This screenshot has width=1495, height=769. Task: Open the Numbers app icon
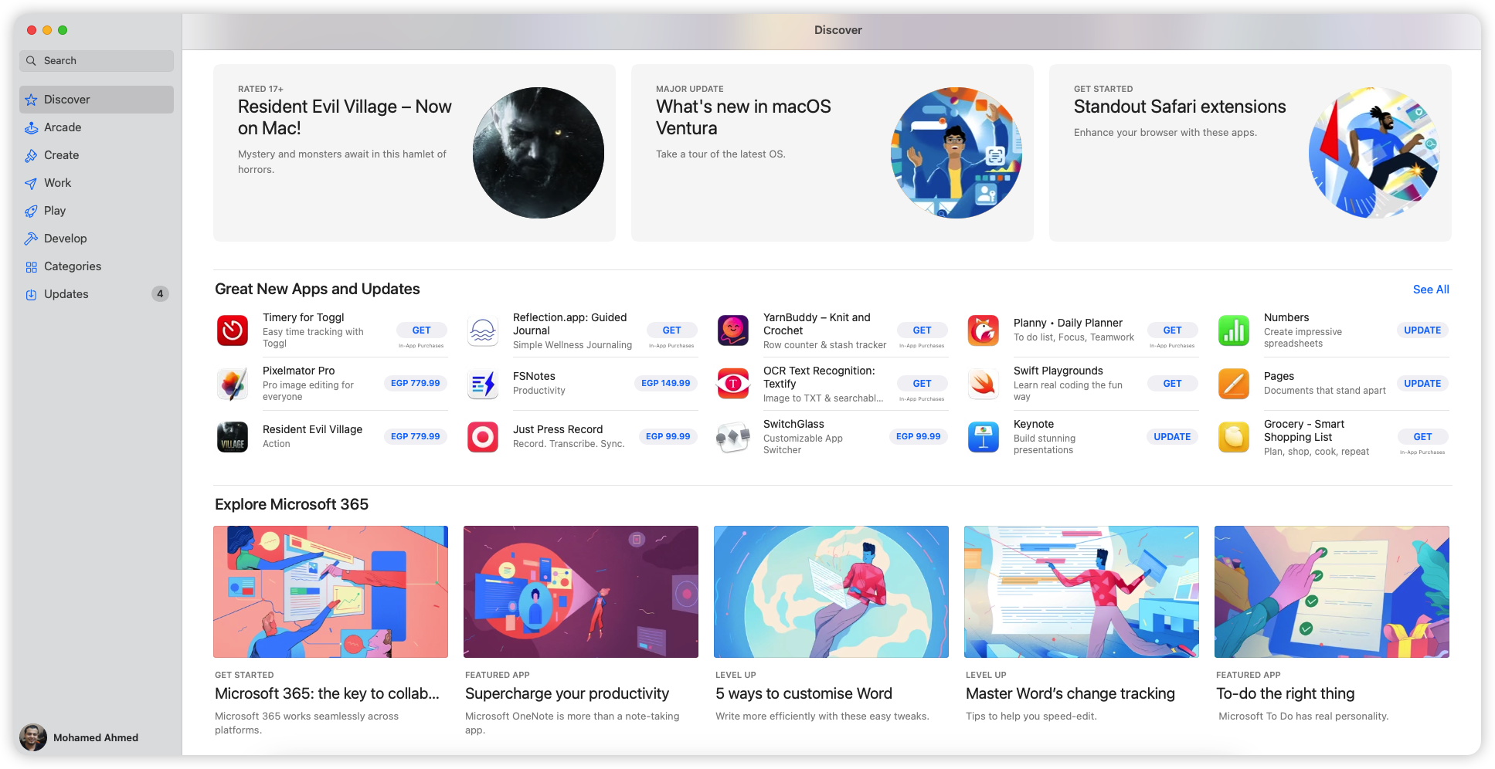pos(1234,330)
